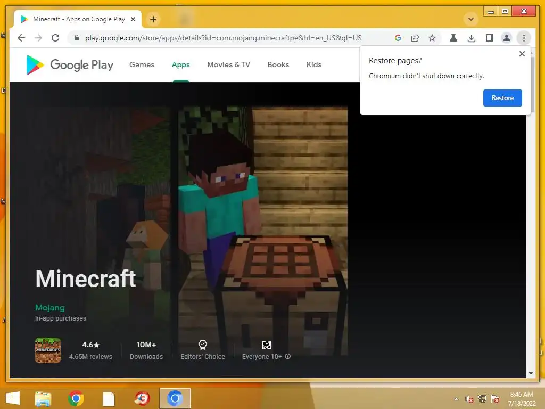Open the Windows Start button
The height and width of the screenshot is (409, 545).
pyautogui.click(x=13, y=398)
